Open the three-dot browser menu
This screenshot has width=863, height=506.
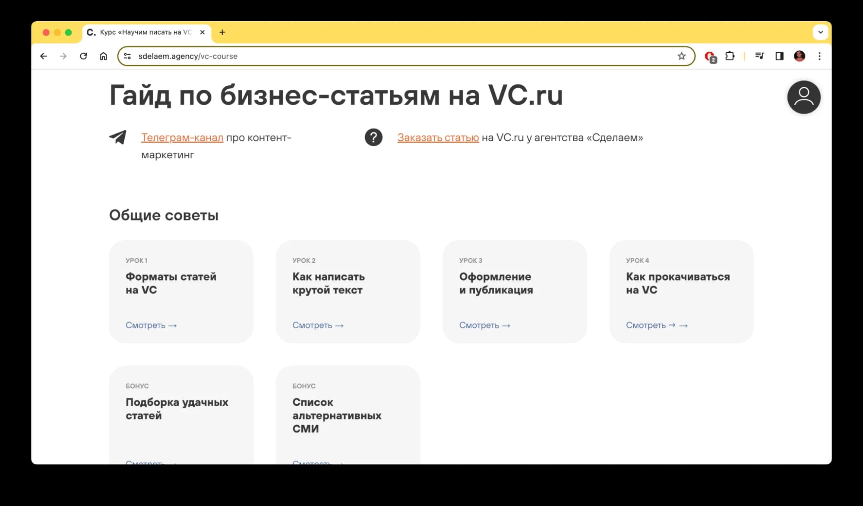click(819, 56)
